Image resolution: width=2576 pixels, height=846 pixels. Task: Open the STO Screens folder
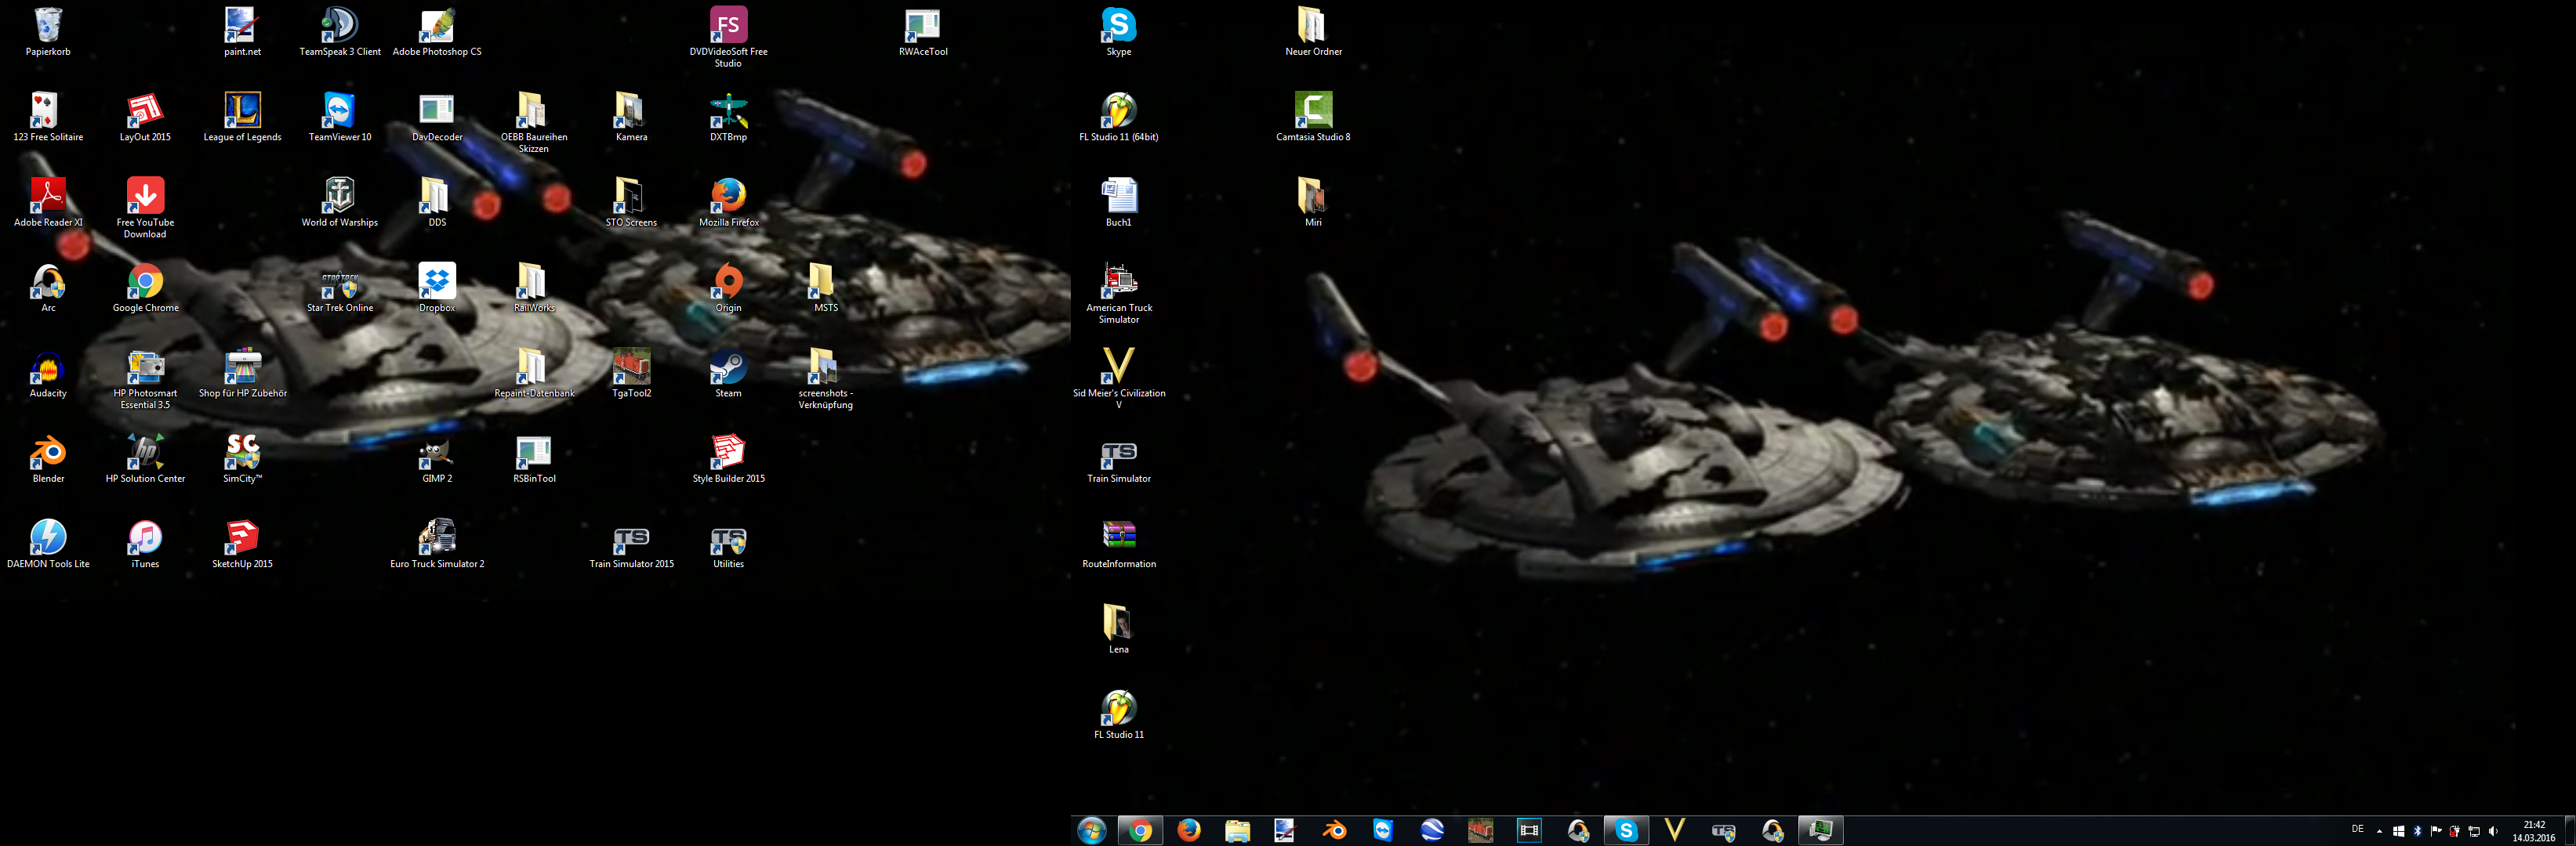(631, 203)
